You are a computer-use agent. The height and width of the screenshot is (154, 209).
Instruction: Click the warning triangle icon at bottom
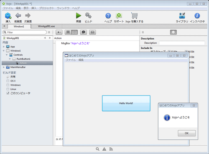pos(104,149)
